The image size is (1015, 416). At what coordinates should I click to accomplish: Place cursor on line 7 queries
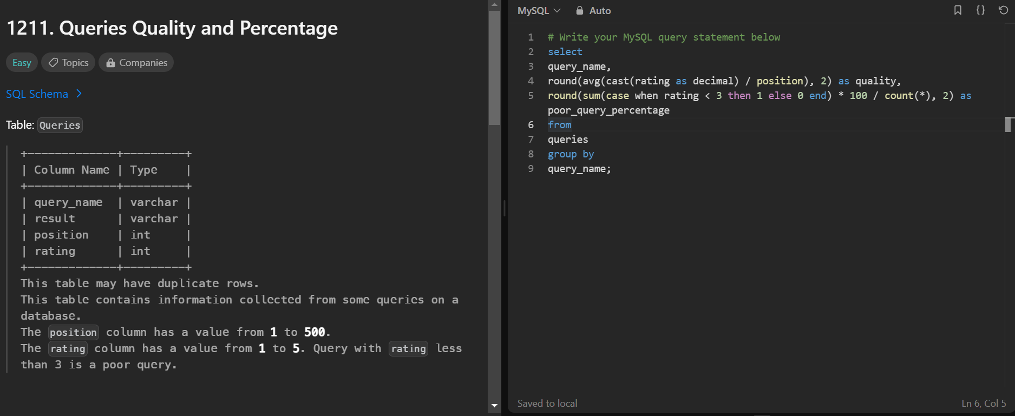(x=568, y=140)
